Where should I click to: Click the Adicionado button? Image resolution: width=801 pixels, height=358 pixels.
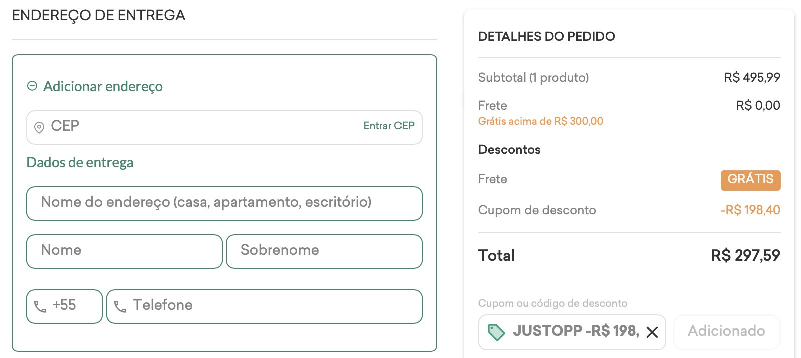coord(726,332)
